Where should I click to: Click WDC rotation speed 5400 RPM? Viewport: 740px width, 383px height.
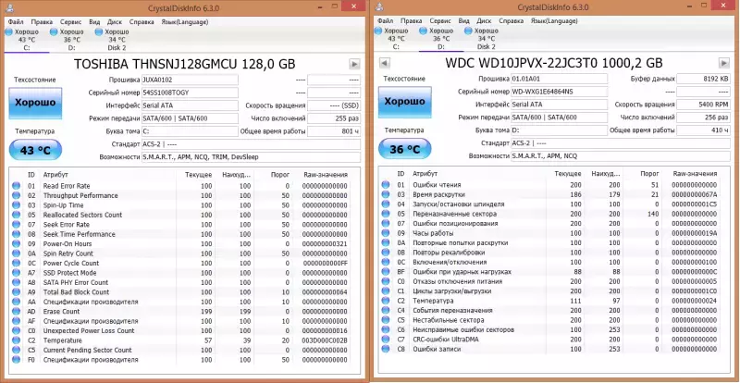[x=703, y=105]
